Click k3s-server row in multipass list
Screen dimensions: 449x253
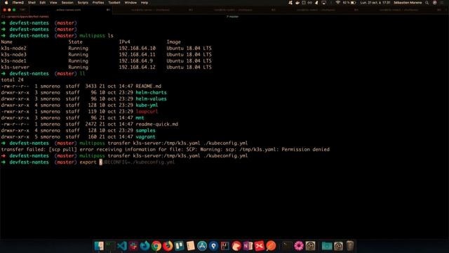coord(106,67)
